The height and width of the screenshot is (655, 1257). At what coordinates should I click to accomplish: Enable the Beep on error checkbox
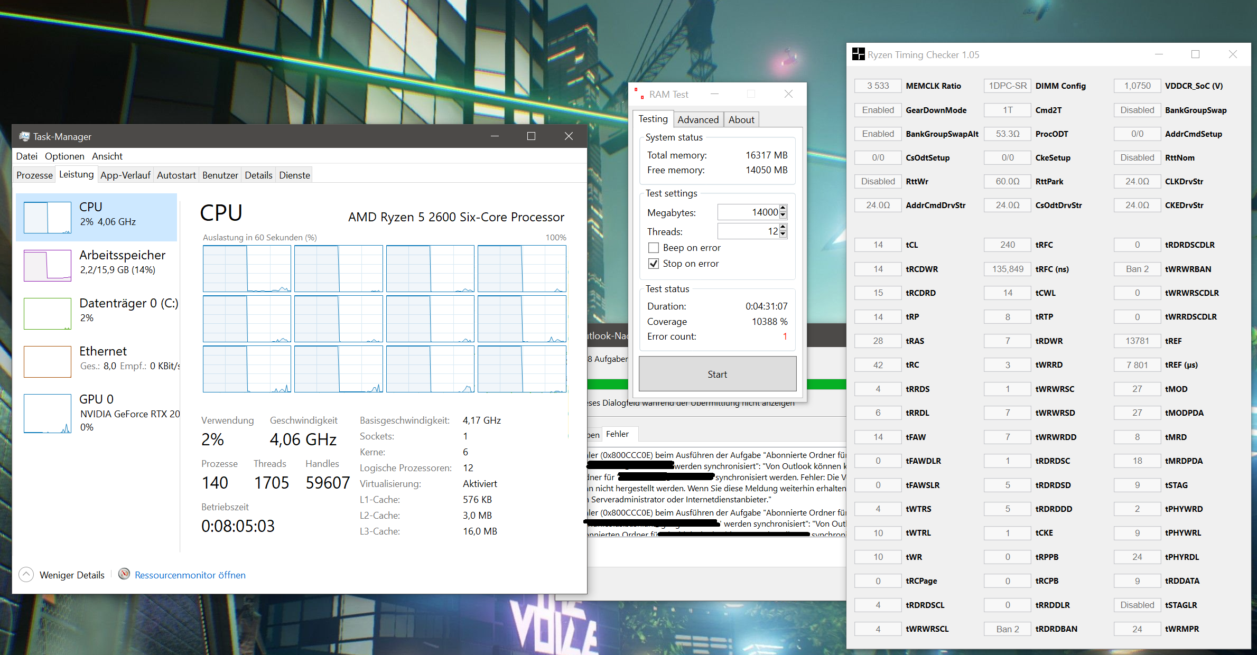tap(654, 248)
